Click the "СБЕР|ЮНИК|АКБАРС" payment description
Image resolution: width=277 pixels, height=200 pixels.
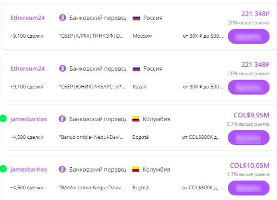tap(91, 86)
